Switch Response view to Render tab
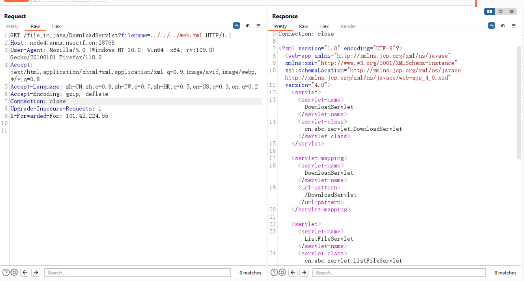Viewport: 524px width, 281px height. (348, 26)
